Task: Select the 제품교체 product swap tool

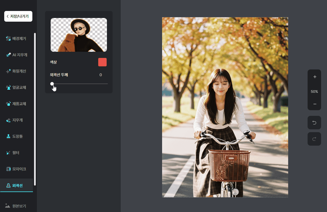Action: pos(16,104)
